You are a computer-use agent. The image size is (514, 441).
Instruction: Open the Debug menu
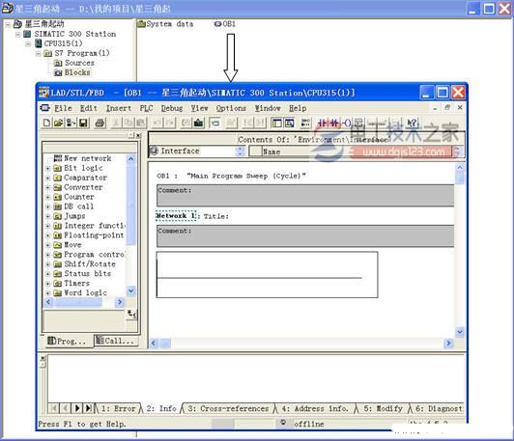(x=172, y=108)
